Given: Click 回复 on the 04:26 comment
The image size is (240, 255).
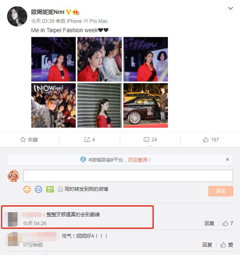Looking at the screenshot, I should tap(209, 223).
